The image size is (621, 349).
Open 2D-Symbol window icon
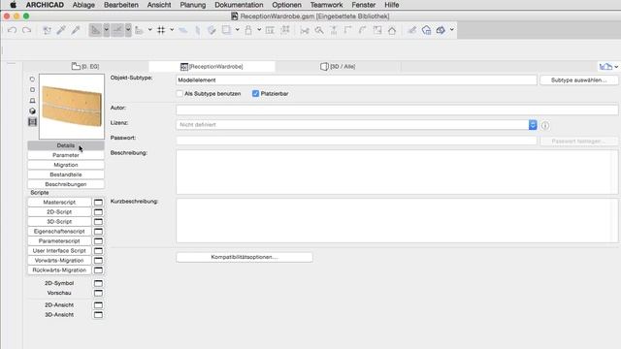coord(98,283)
